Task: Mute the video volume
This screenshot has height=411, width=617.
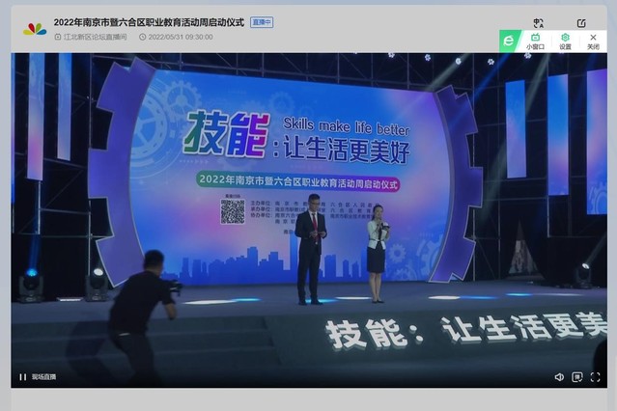Action: tap(559, 377)
